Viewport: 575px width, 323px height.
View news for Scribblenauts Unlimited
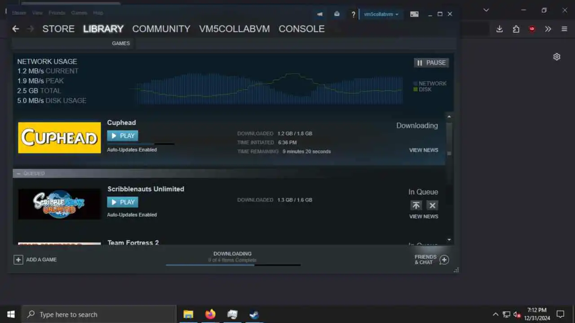point(424,216)
